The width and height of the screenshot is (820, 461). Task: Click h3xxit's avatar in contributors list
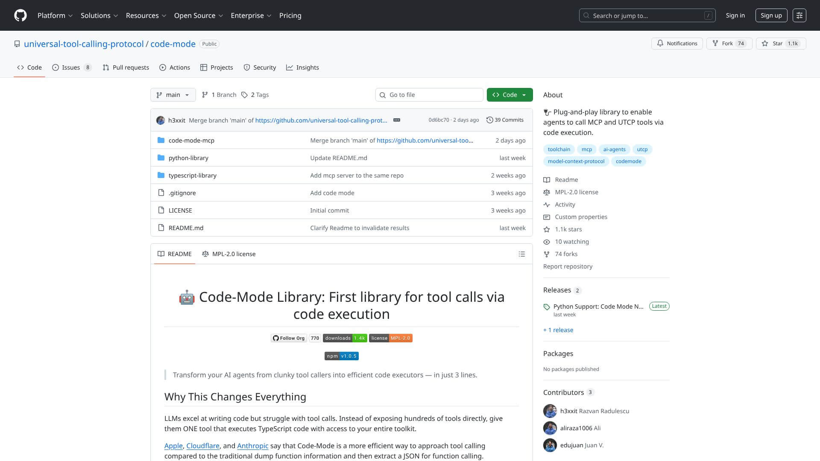[x=550, y=411]
